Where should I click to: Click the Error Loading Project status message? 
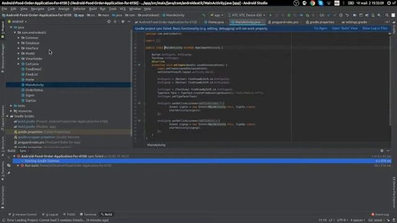coord(58,221)
